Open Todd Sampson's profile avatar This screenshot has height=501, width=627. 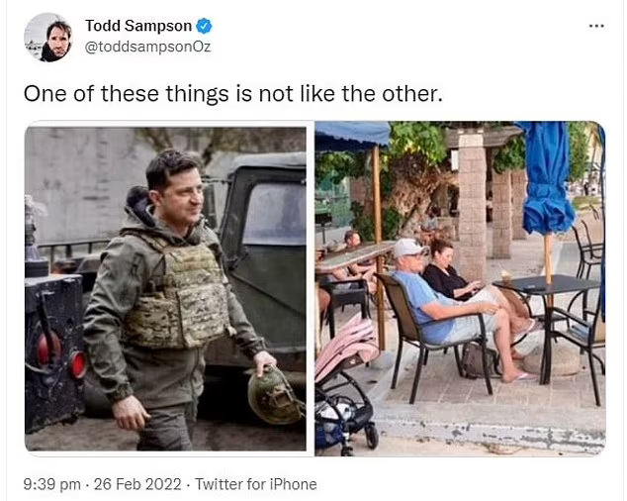[x=48, y=38]
